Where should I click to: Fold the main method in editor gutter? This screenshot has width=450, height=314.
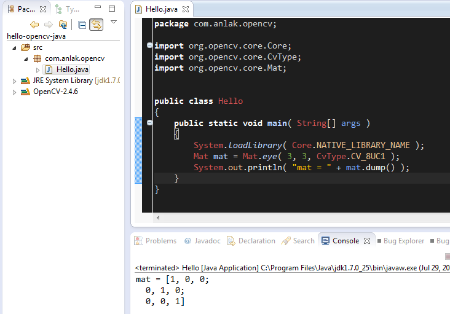149,123
